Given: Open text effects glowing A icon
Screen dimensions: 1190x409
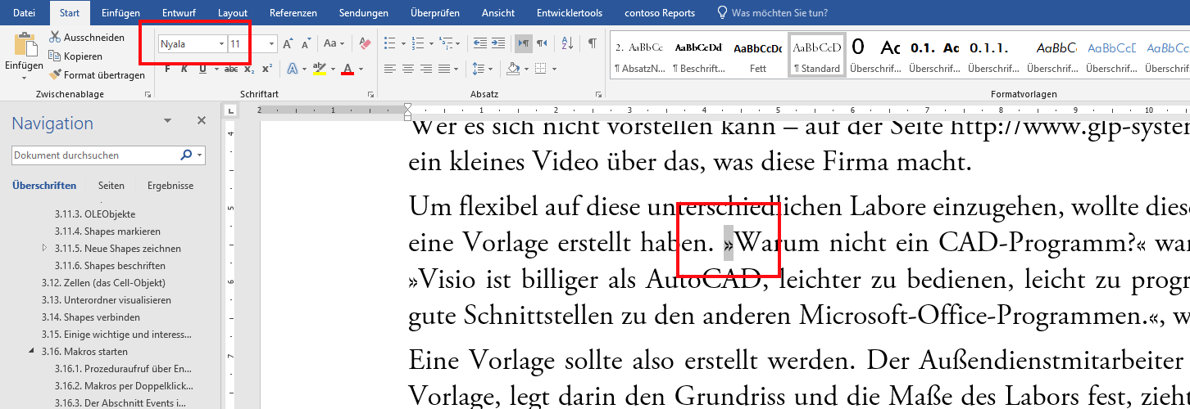Looking at the screenshot, I should [293, 69].
